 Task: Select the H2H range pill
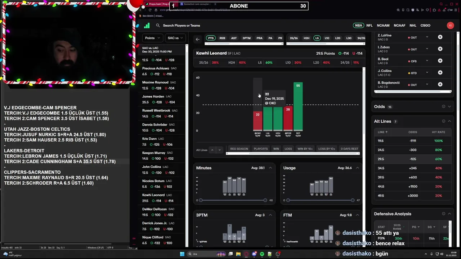point(306,38)
